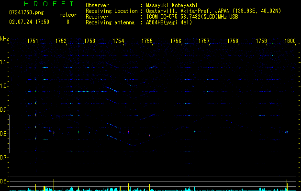Click the kHz axis unit label
This screenshot has height=191, width=301.
(x=4, y=39)
